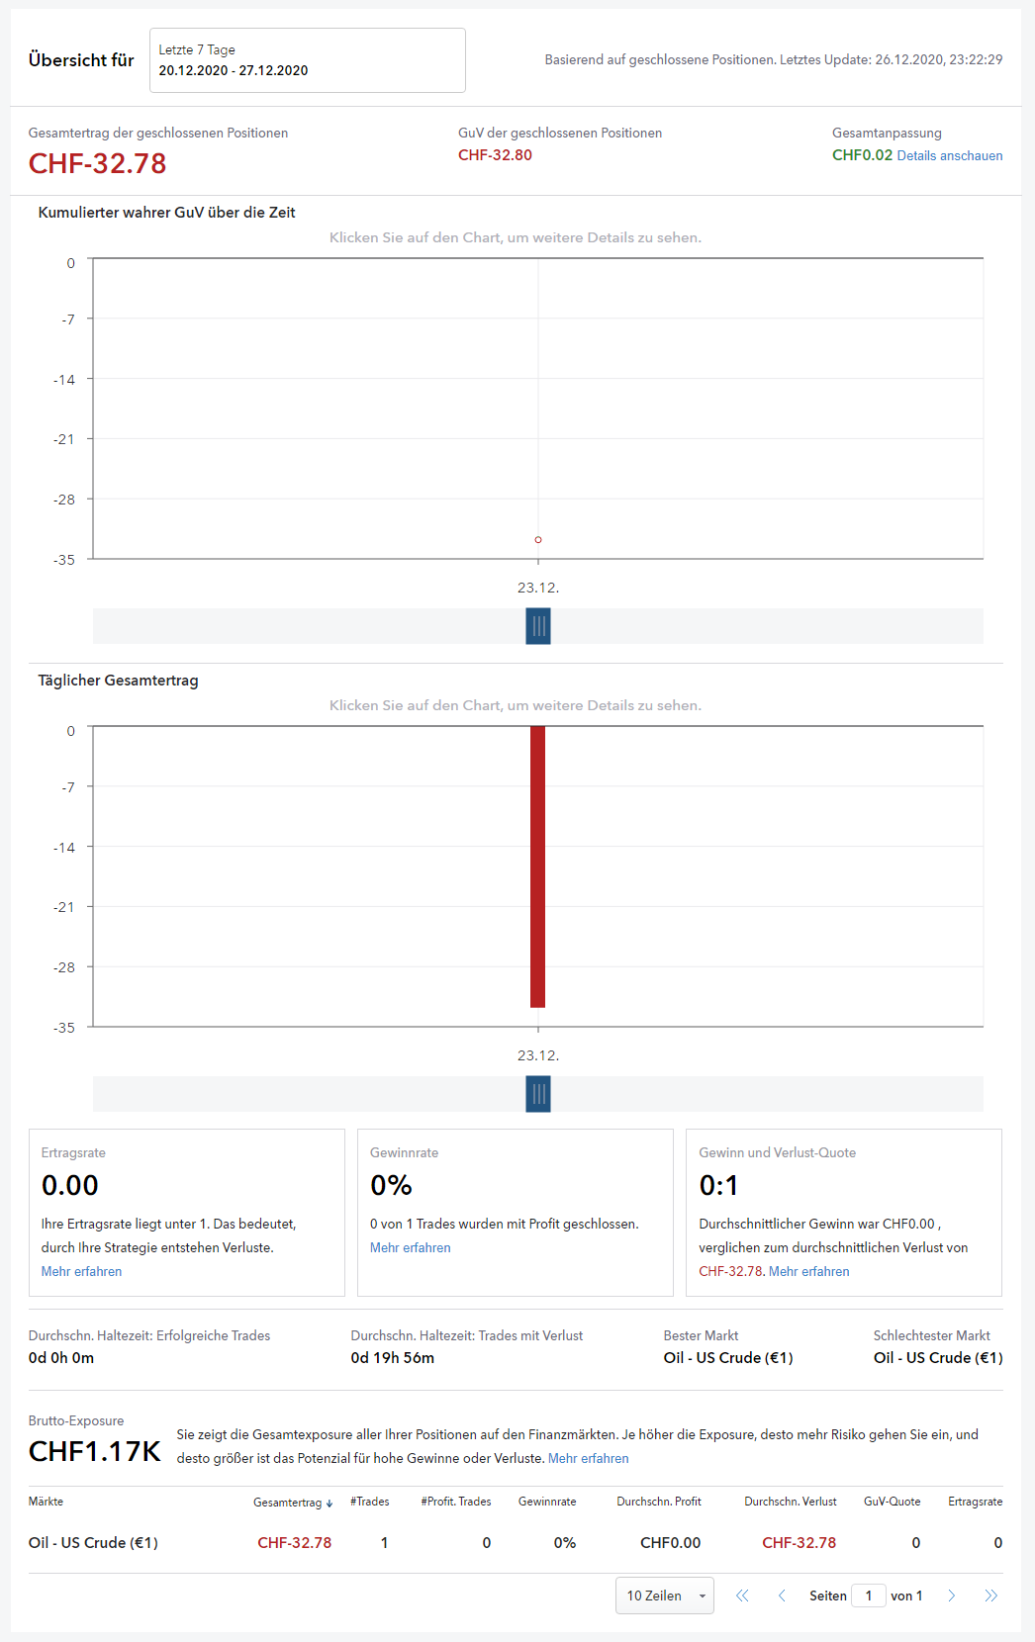This screenshot has width=1035, height=1642.
Task: Open Mehr erfahren under Gewinnrate
Action: (410, 1248)
